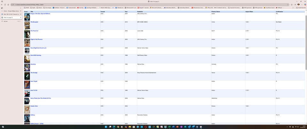This screenshot has width=307, height=129.
Task: Open The Final Cut title link
Action: 34,31
